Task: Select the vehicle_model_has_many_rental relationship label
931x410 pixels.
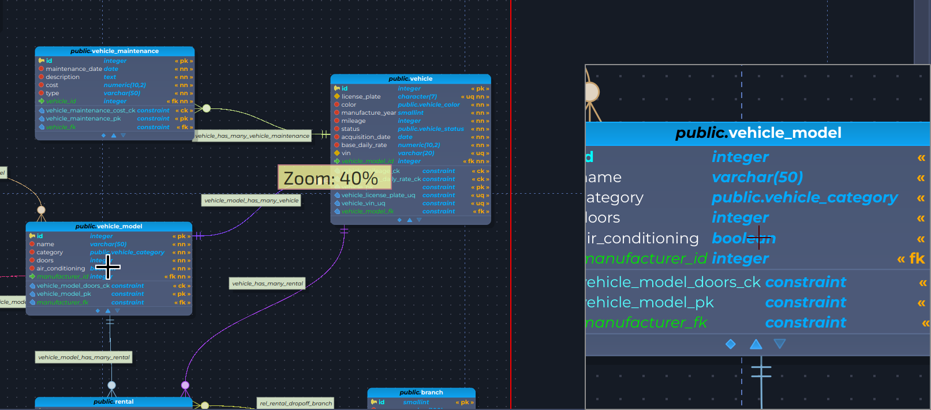Action: (84, 358)
